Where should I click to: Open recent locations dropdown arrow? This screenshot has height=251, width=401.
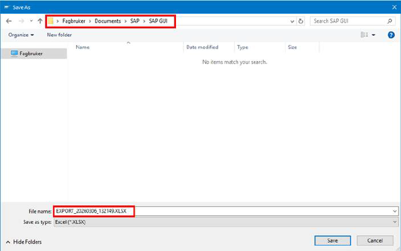point(31,21)
